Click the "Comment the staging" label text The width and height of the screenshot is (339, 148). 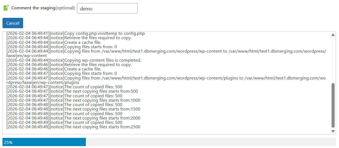[x=33, y=8]
